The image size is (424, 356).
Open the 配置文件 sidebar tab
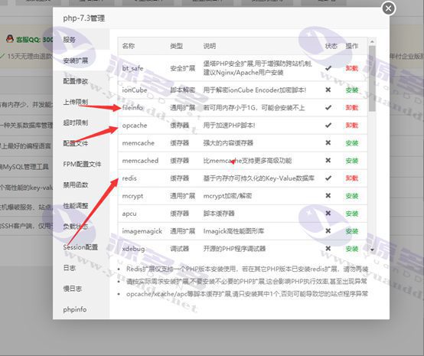point(76,143)
